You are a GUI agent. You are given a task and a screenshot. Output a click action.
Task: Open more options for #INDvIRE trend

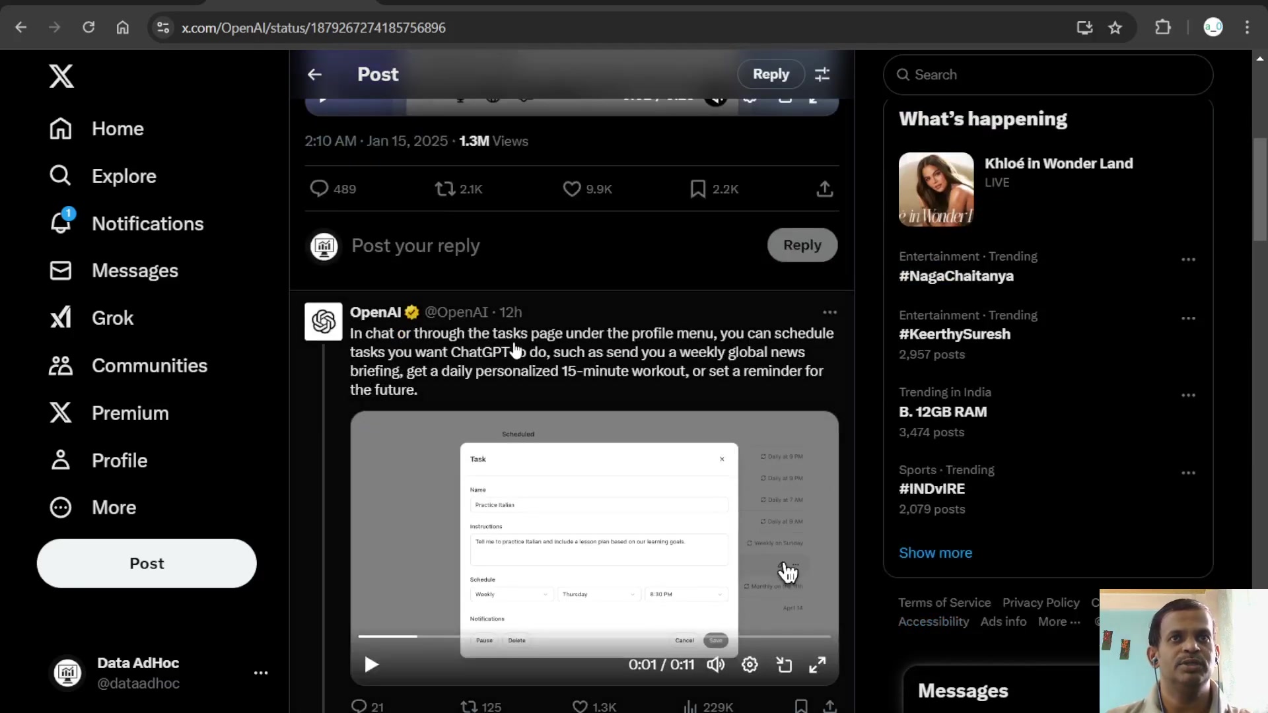click(x=1188, y=473)
